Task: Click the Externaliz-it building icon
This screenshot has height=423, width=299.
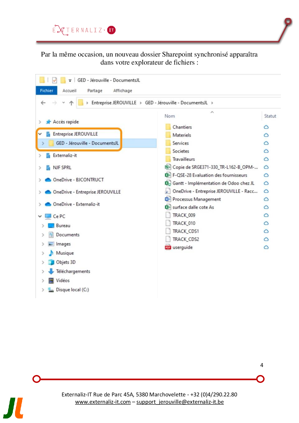Action: coord(48,155)
